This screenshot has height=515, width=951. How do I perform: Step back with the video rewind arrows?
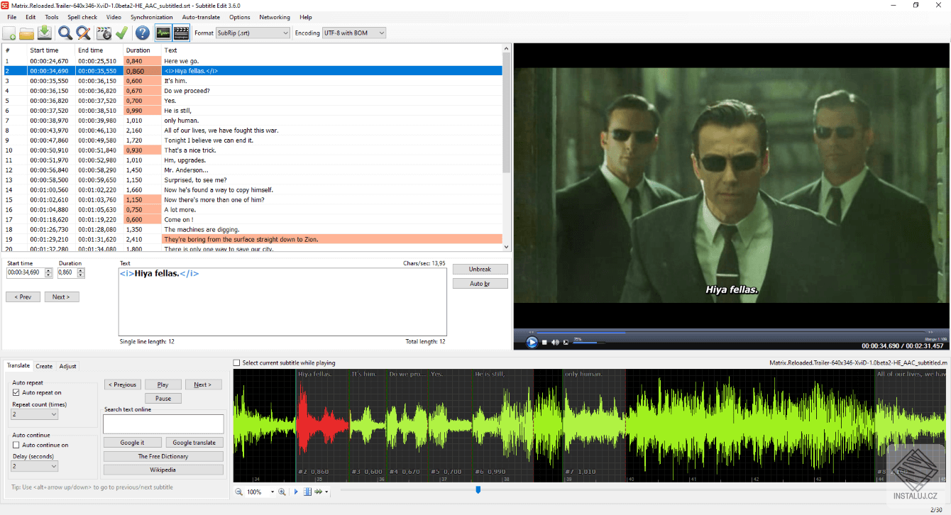(530, 332)
